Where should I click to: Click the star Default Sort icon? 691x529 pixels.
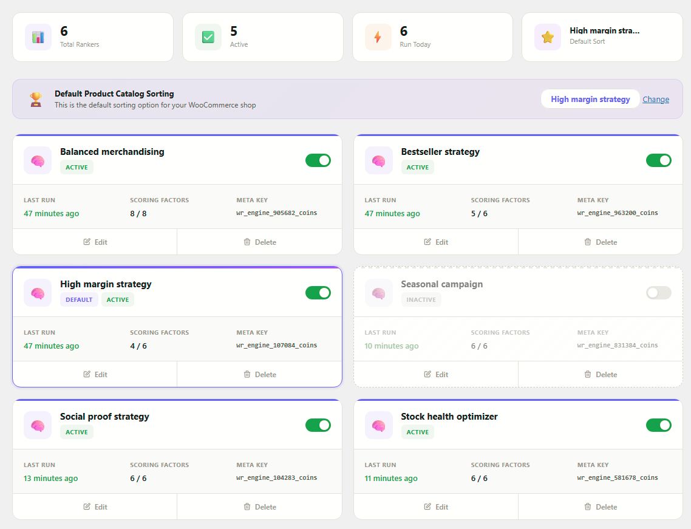click(x=547, y=37)
